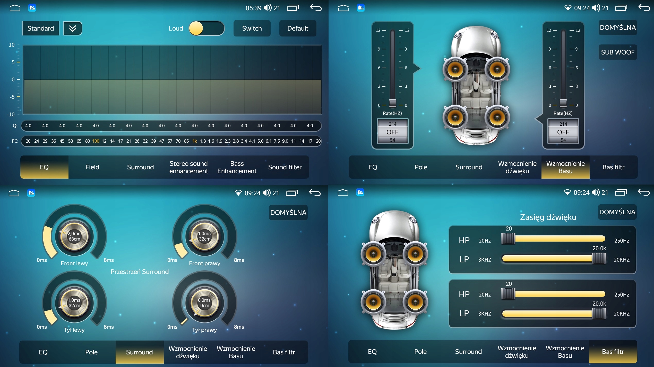The image size is (654, 367).
Task: Select the 100 Hz FC band
Action: tap(96, 141)
